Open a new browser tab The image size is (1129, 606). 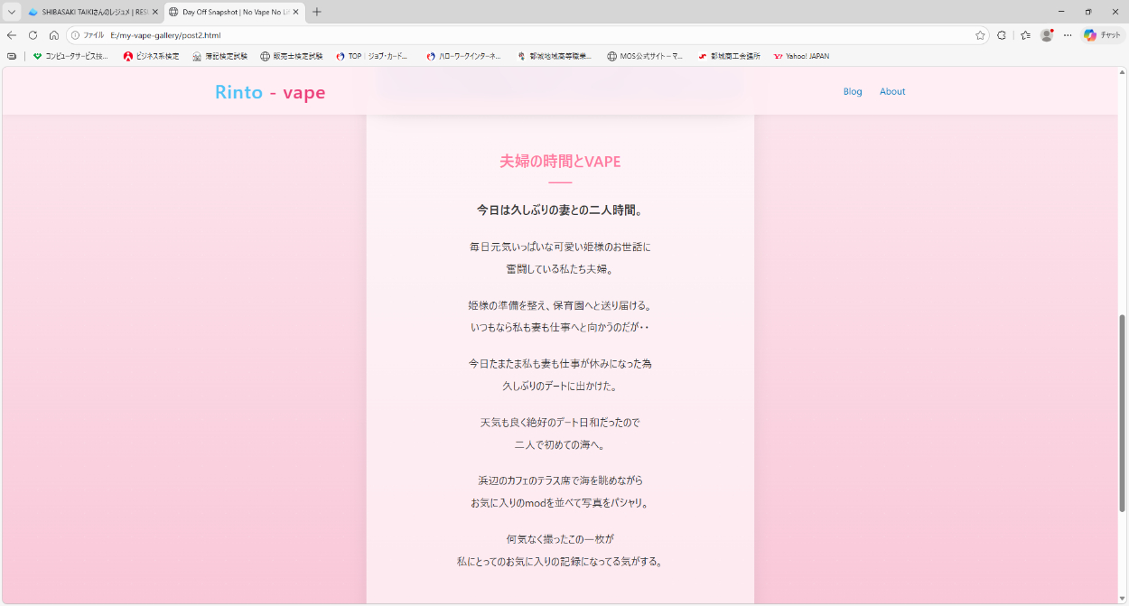317,12
